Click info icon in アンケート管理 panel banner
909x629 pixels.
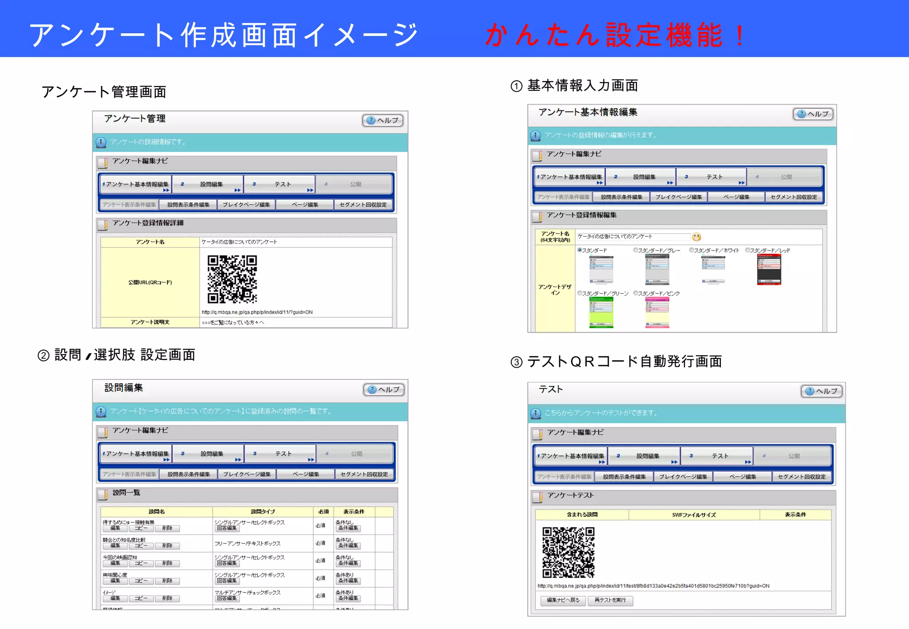[x=101, y=142]
